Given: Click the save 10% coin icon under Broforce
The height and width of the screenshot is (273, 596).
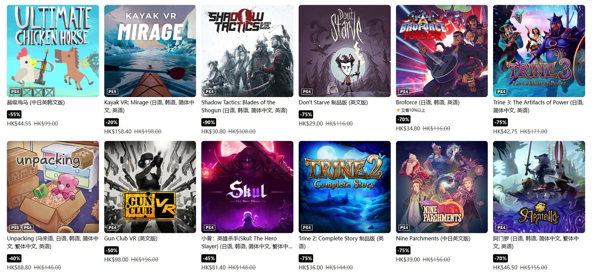Looking at the screenshot, I should point(398,110).
